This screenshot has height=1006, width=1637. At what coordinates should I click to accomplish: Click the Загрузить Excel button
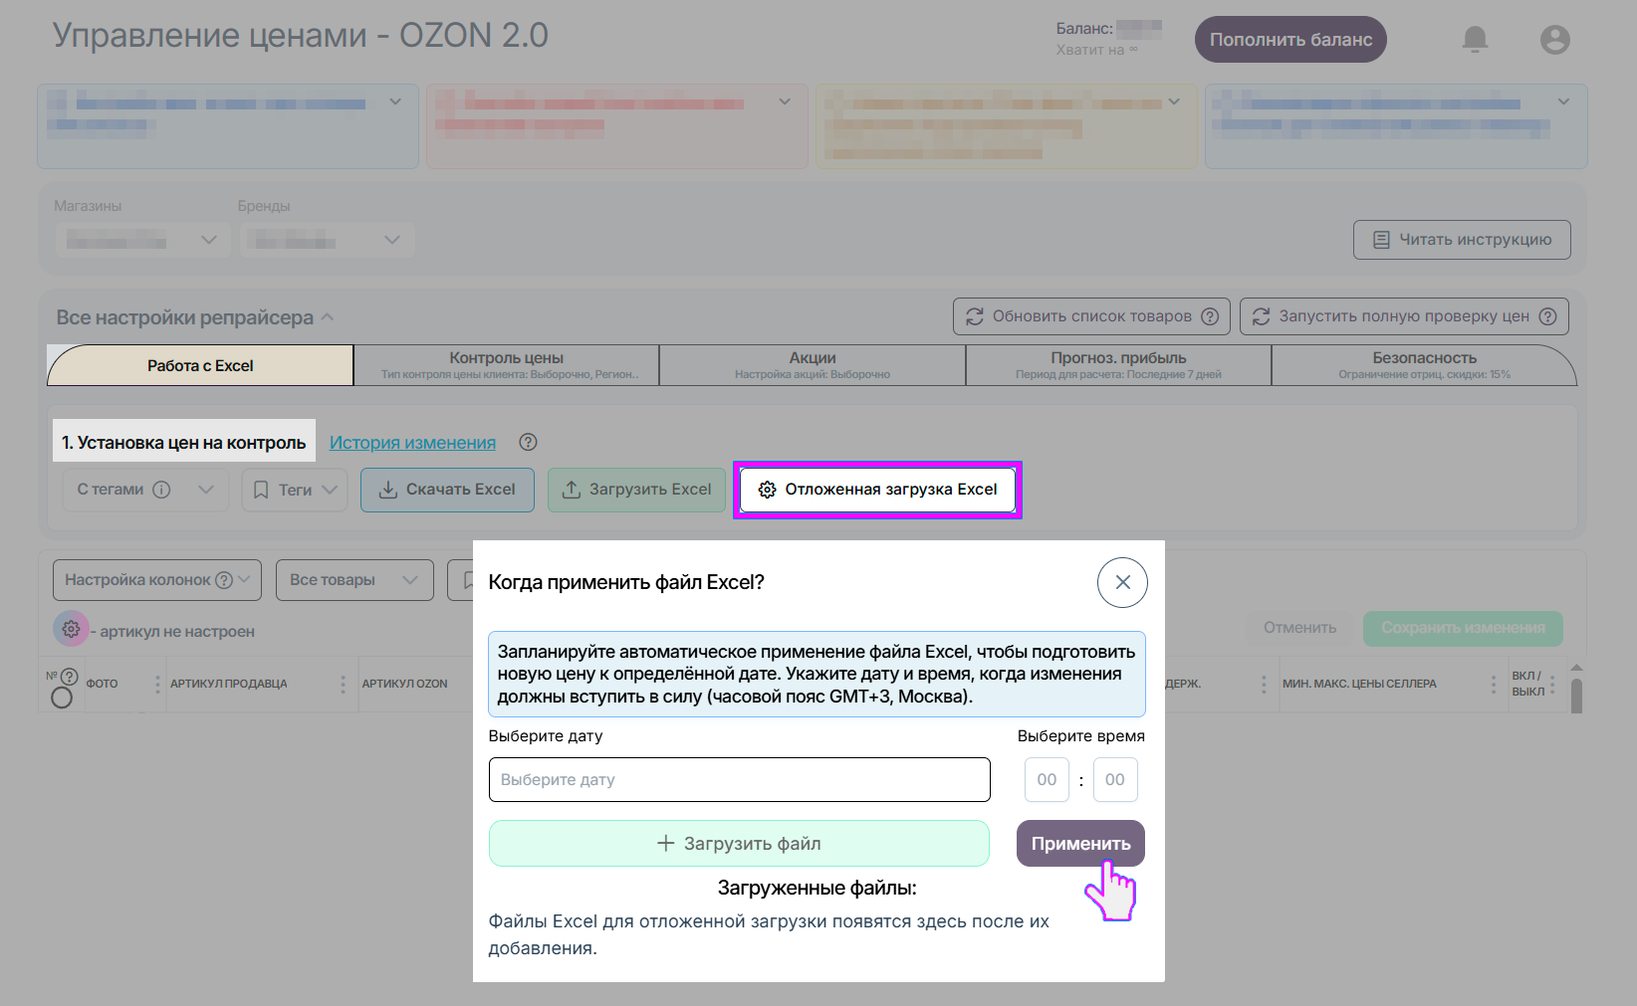636,490
